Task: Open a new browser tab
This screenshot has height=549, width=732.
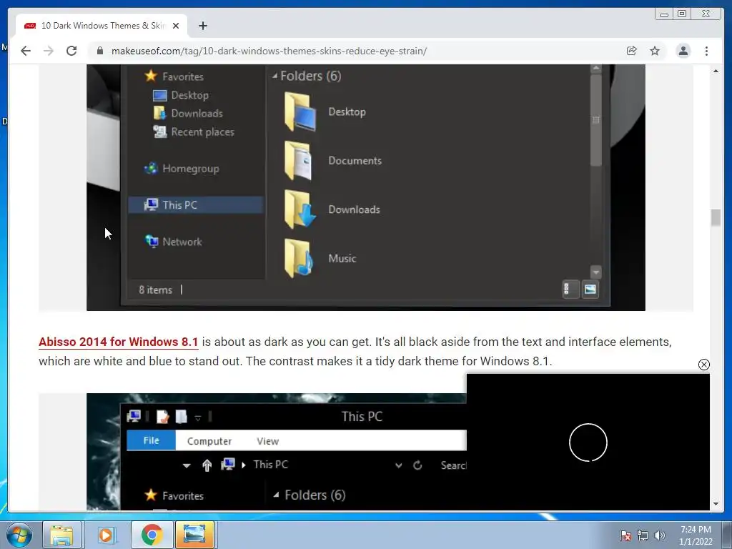Action: (x=202, y=26)
